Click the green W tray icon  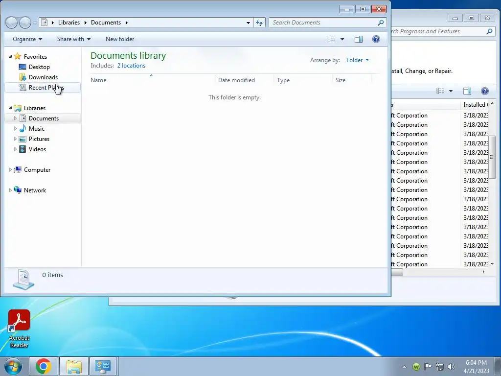416,366
